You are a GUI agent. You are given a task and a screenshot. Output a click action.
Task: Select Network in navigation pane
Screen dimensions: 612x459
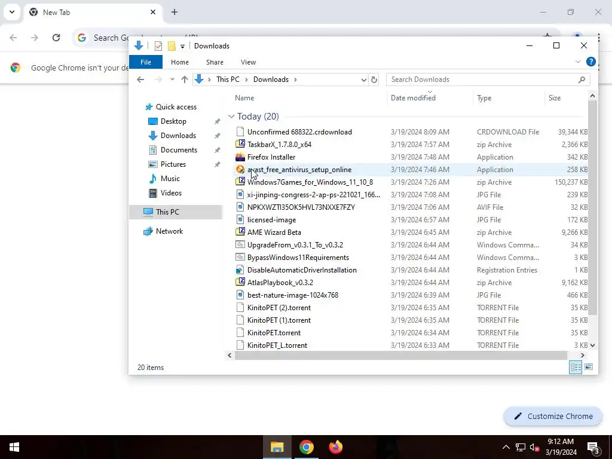169,231
